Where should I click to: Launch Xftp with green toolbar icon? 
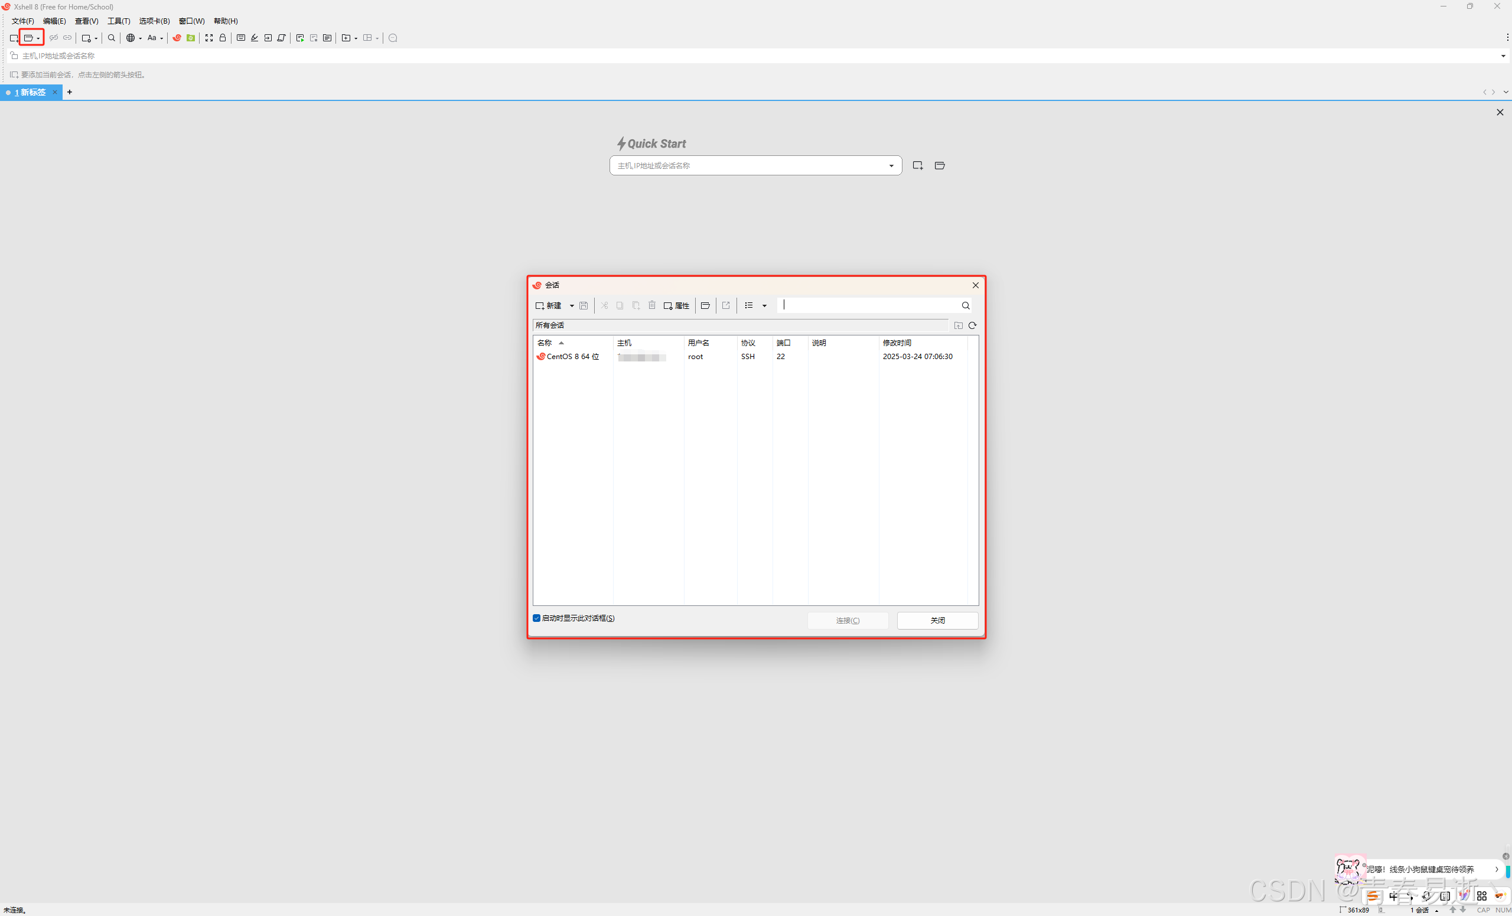191,38
